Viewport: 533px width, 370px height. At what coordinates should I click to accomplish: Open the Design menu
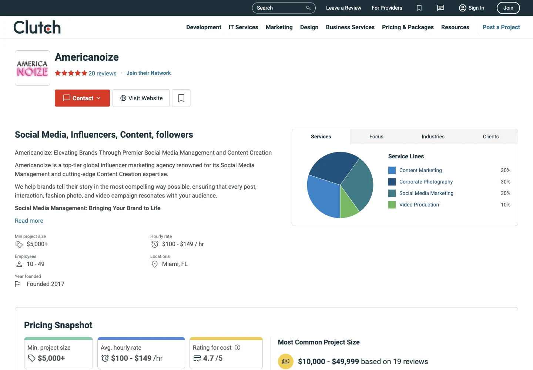[x=309, y=27]
